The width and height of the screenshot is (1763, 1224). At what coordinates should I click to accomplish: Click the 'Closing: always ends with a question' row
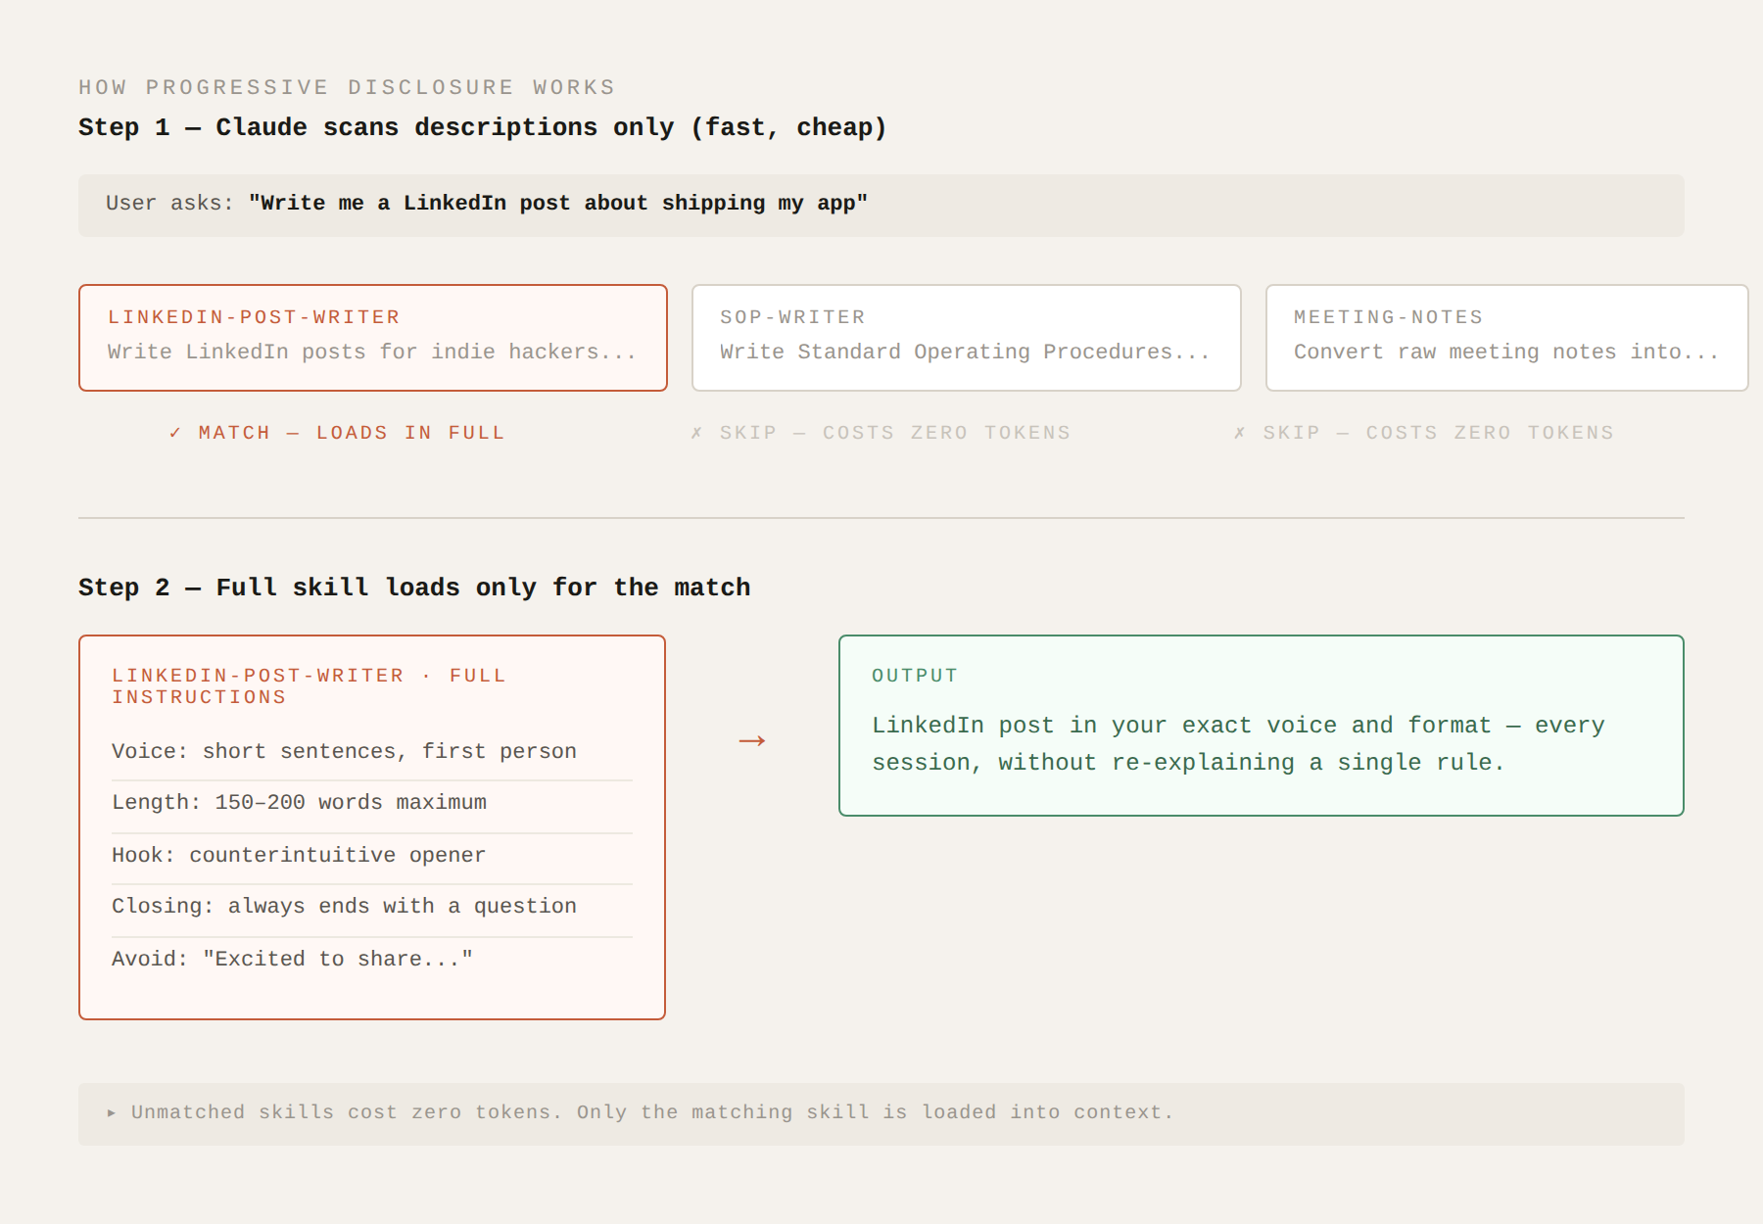point(372,907)
